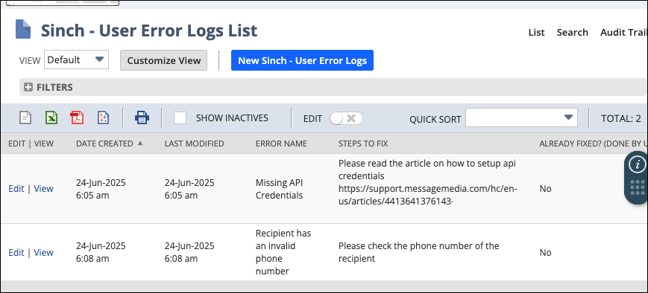Click the FILTERS label in filter bar

tap(54, 87)
